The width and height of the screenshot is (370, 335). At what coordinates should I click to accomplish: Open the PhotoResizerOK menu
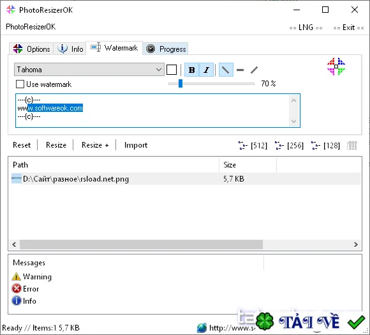coord(31,27)
